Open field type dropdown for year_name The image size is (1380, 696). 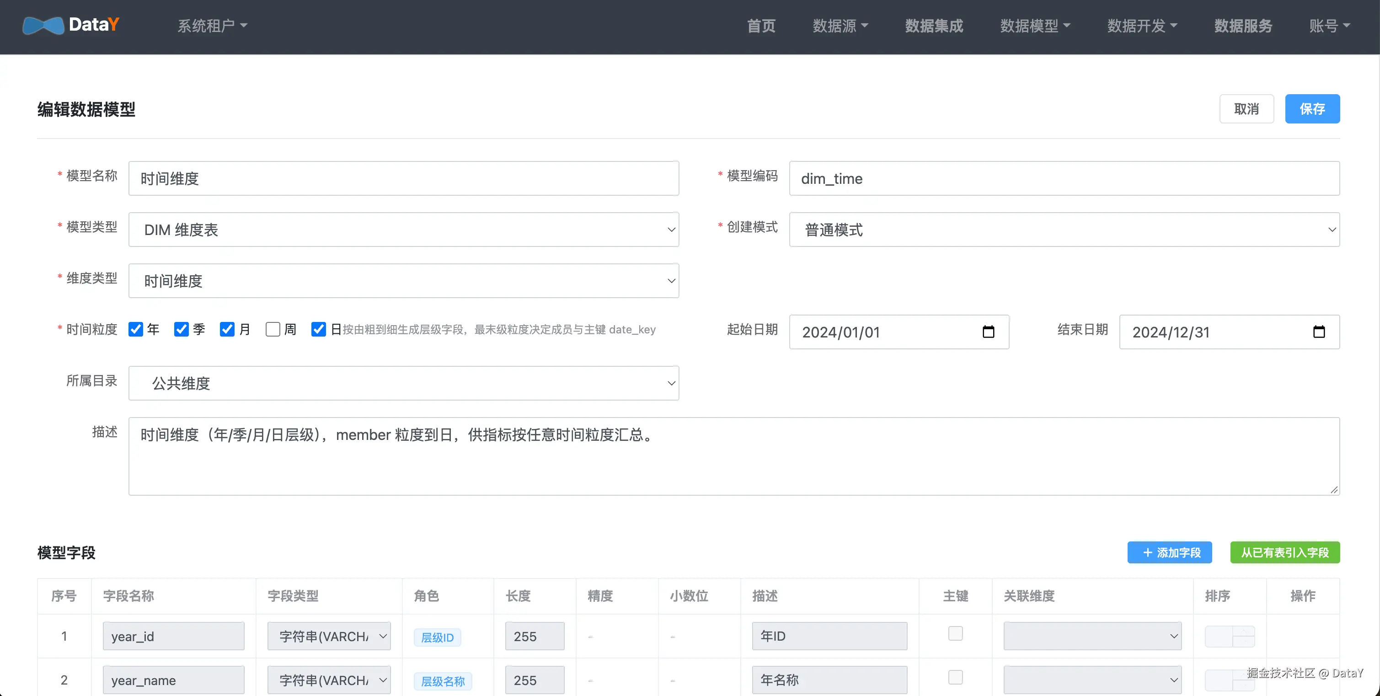coord(329,680)
